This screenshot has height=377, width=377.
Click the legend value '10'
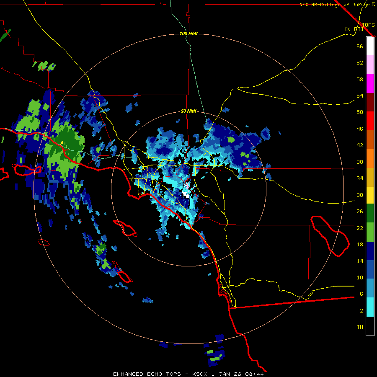click(360, 278)
